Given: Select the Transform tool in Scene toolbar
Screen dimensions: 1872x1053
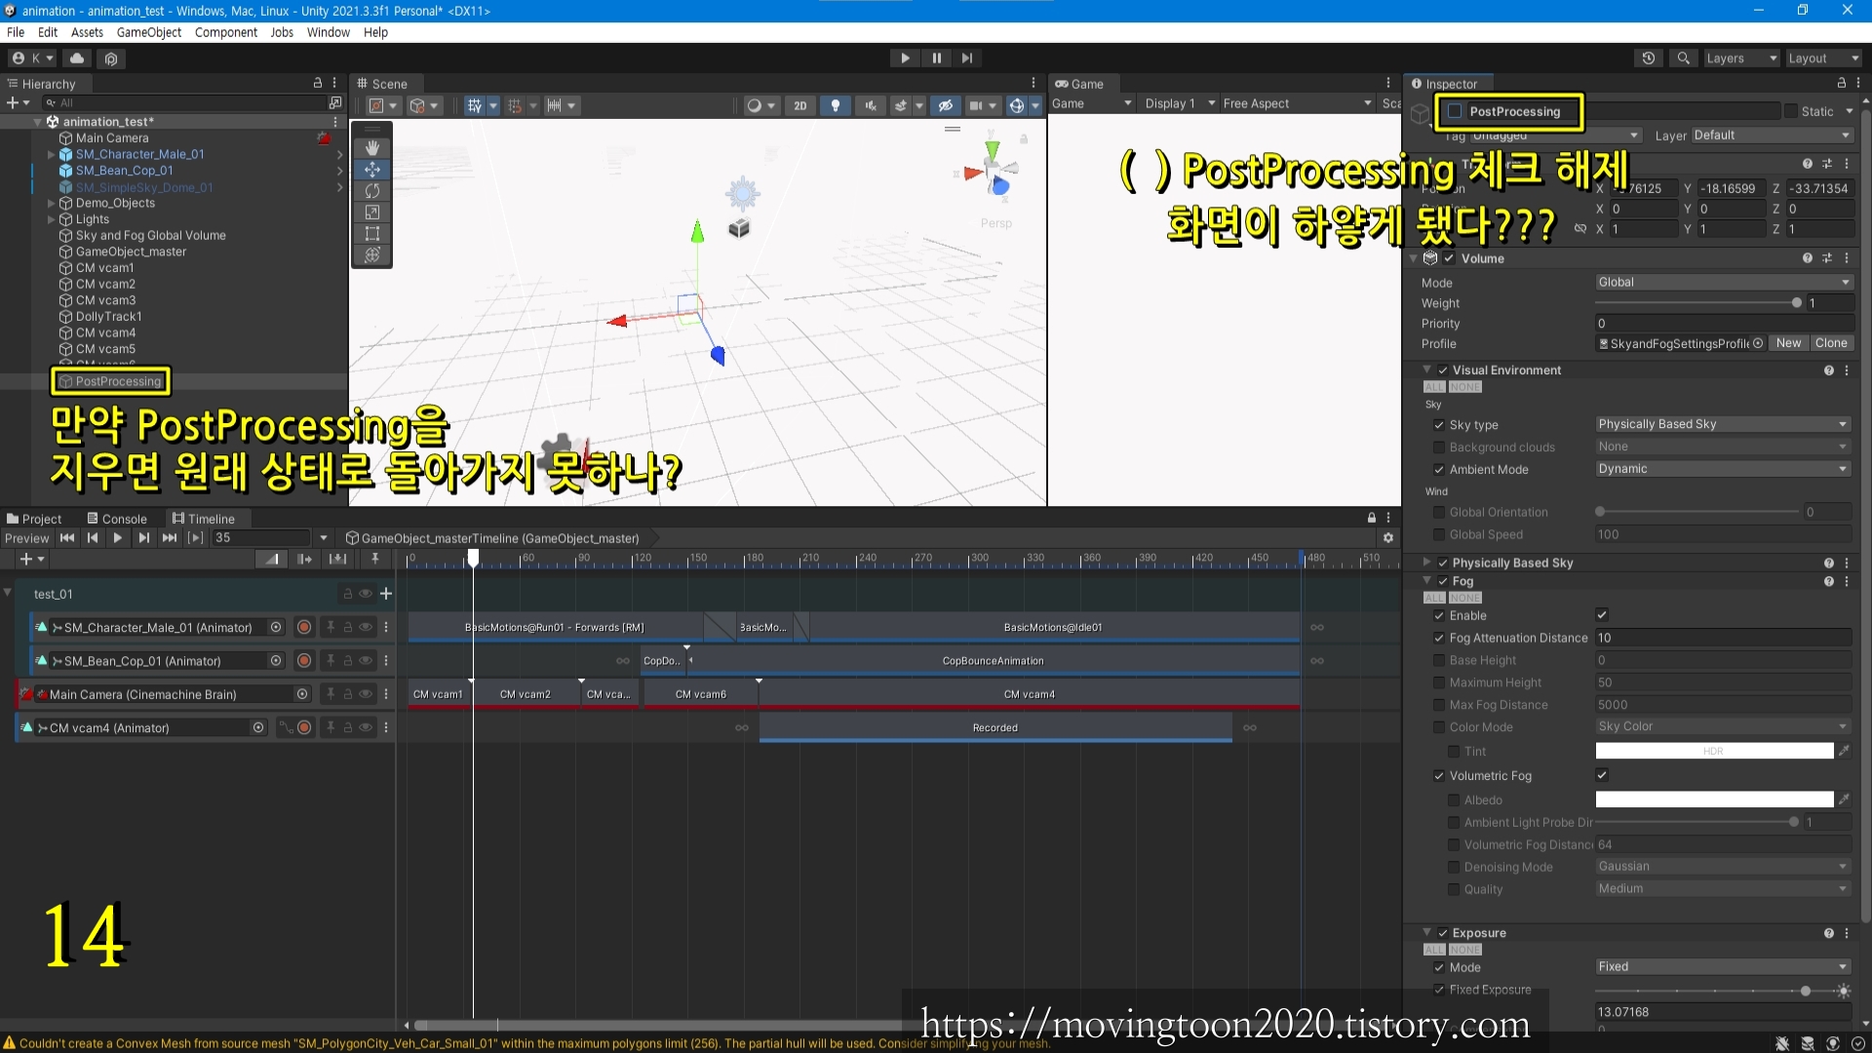Looking at the screenshot, I should point(371,255).
